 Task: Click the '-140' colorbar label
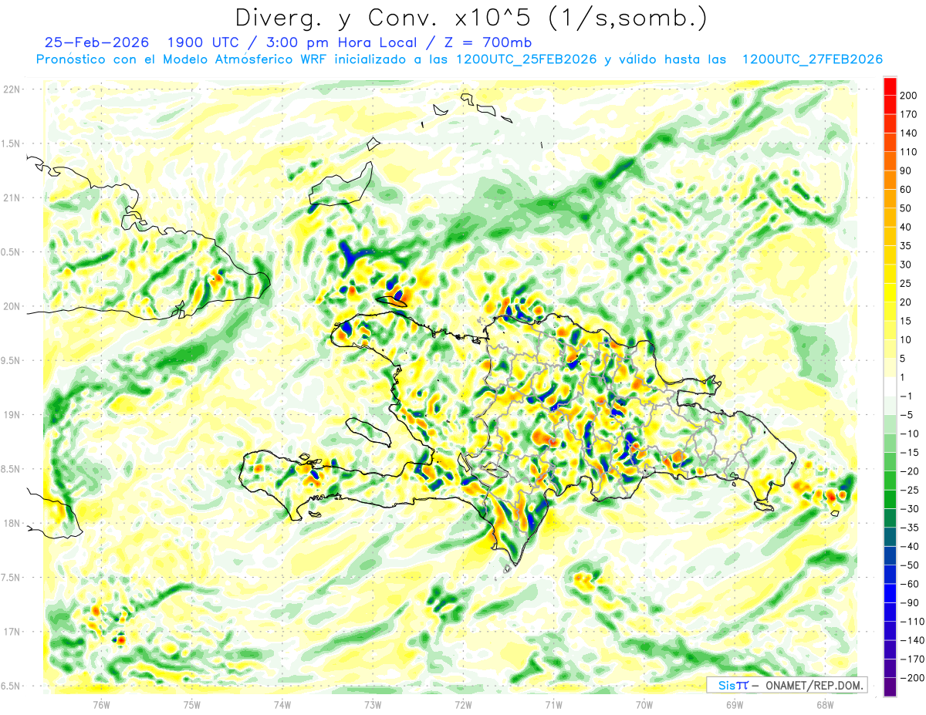(912, 640)
